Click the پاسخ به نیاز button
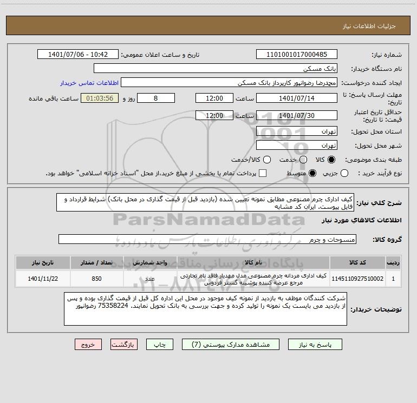The width and height of the screenshot is (417, 403). click(x=315, y=345)
